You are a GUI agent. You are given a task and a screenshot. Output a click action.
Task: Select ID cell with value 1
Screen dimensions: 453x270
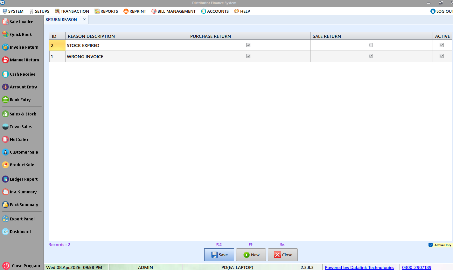point(57,56)
